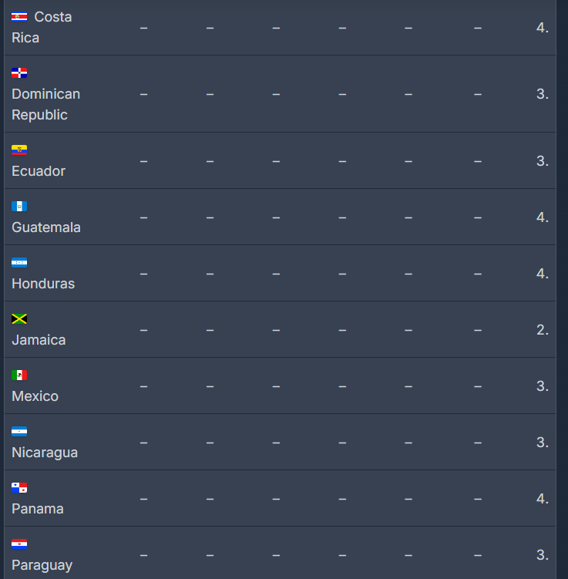This screenshot has width=568, height=579.
Task: Open the Nicaragua country label
Action: [x=45, y=453]
